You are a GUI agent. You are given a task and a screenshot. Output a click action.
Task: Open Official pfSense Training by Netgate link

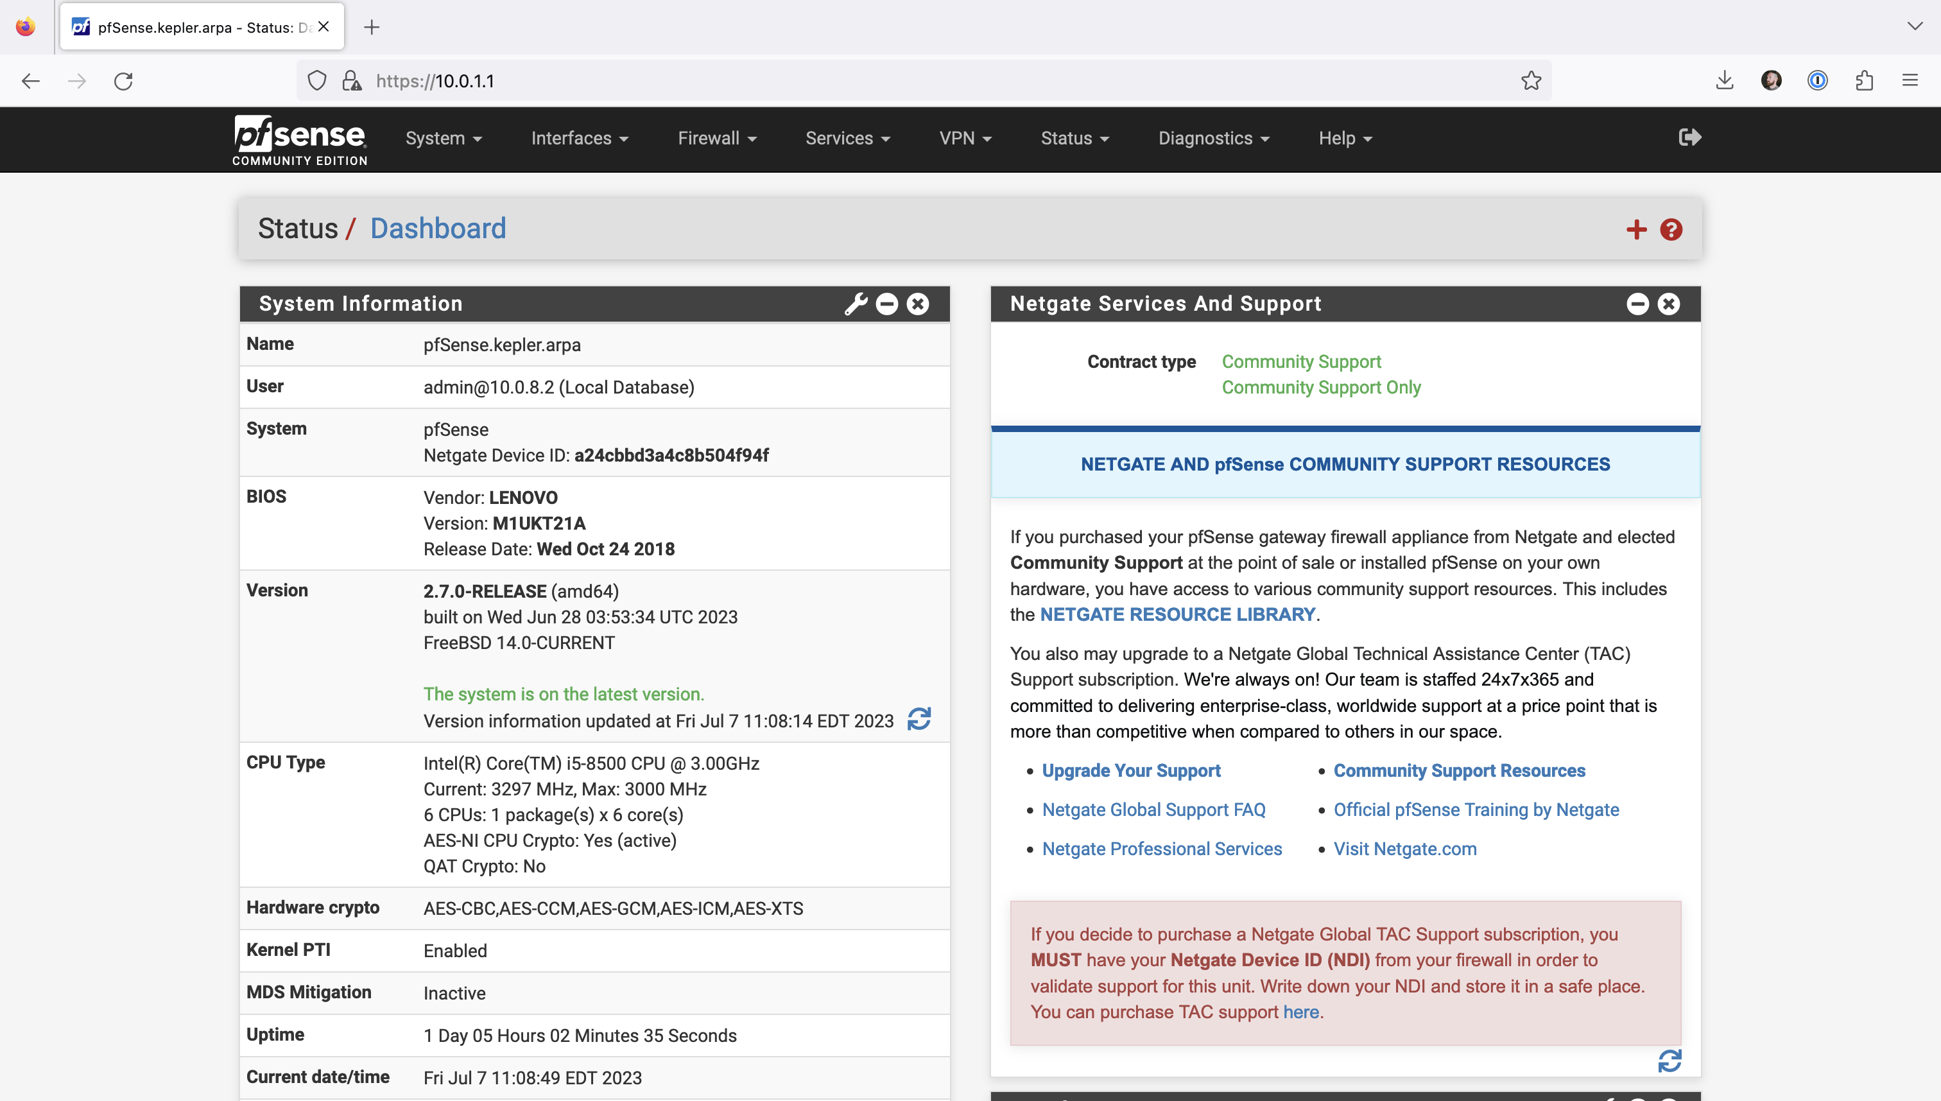1476,810
